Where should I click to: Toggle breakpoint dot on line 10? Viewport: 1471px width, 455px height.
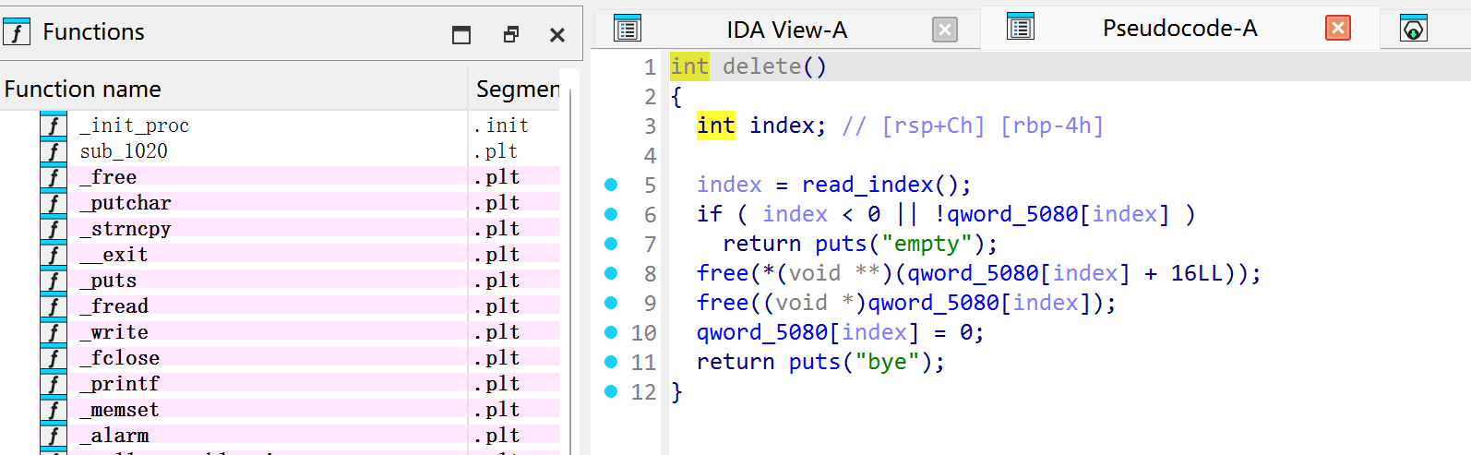611,332
